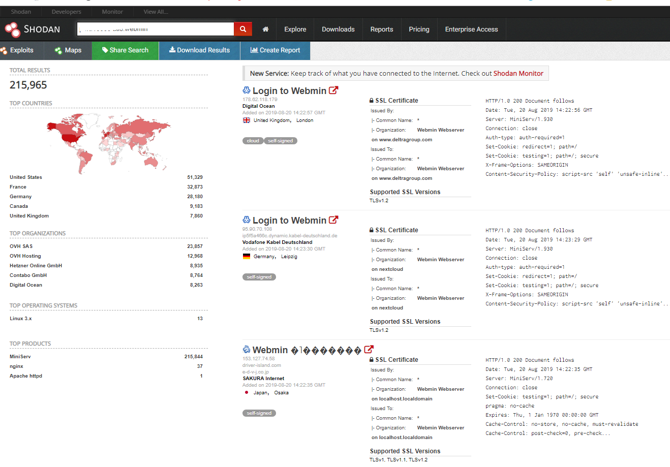Click self-signed tag under Leipzig result
This screenshot has width=670, height=467.
click(259, 277)
